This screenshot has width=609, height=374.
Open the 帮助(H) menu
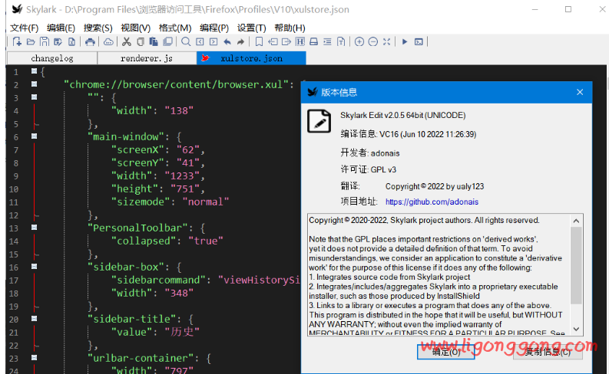[290, 28]
